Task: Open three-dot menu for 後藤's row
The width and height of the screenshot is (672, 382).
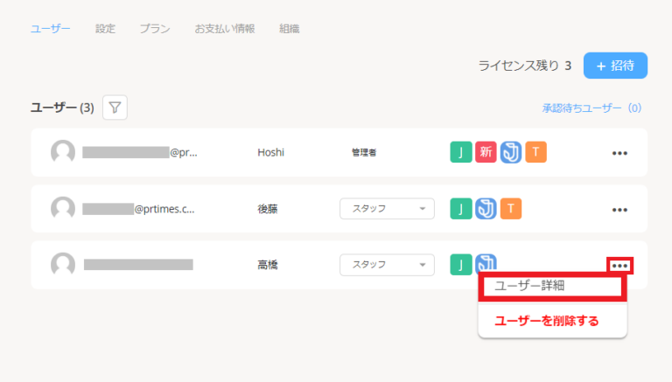Action: click(x=619, y=210)
